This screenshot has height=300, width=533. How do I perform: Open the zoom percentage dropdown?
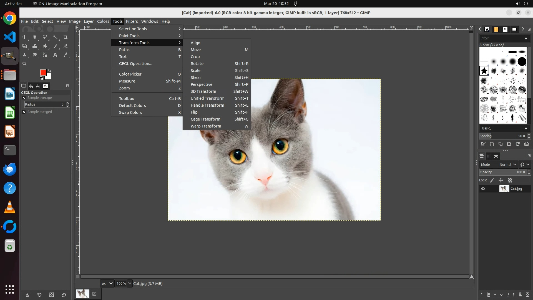pyautogui.click(x=129, y=284)
